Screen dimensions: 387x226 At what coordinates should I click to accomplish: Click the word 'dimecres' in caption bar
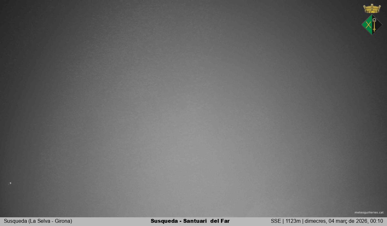[x=315, y=221]
